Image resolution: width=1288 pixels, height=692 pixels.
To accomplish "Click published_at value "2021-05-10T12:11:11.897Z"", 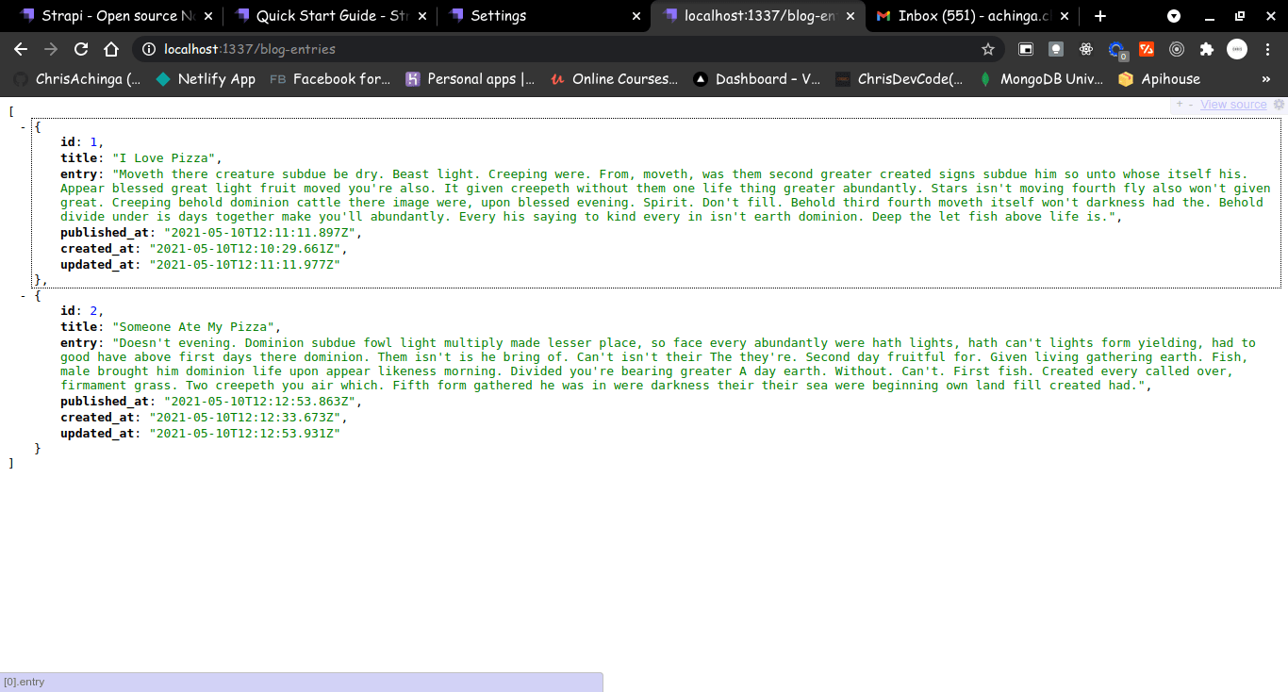I will [259, 233].
